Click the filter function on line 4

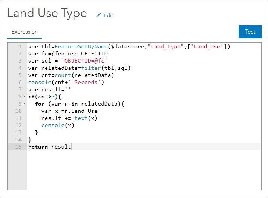pyautogui.click(x=91, y=68)
